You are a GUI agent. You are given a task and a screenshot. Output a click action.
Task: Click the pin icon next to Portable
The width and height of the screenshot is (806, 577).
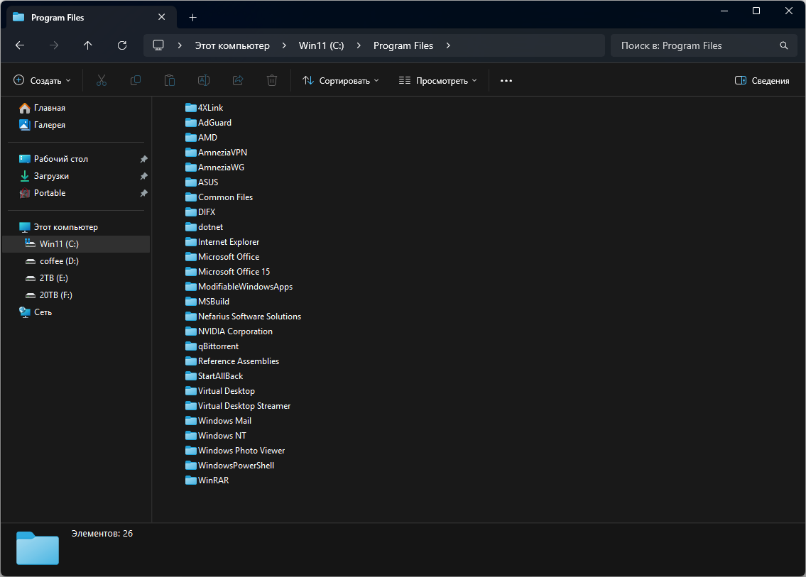tap(144, 193)
